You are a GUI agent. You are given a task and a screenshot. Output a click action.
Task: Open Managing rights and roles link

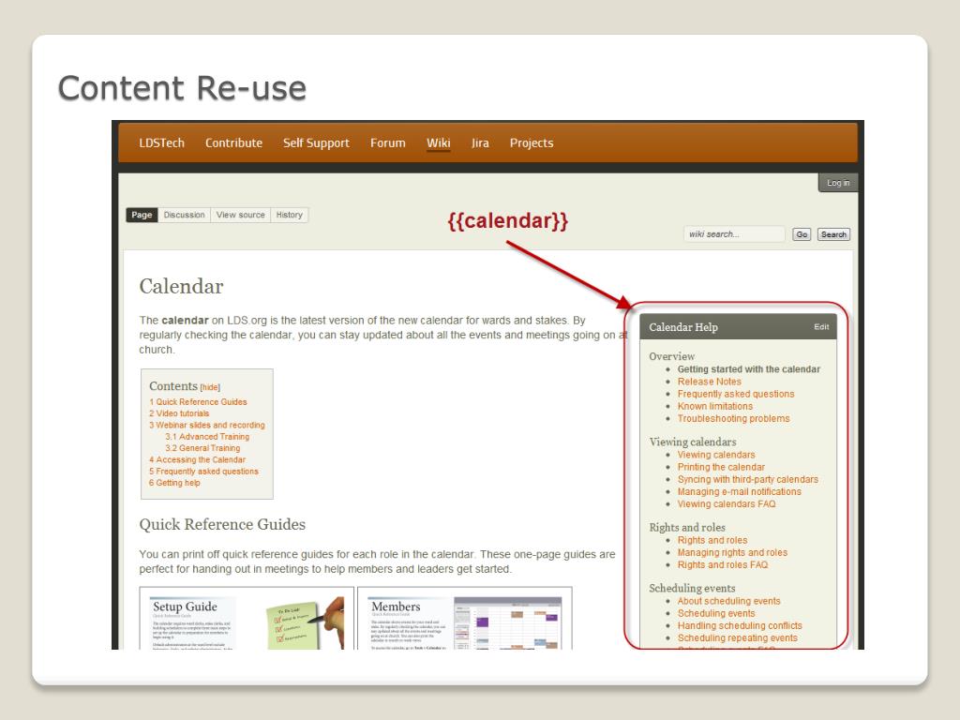[732, 552]
